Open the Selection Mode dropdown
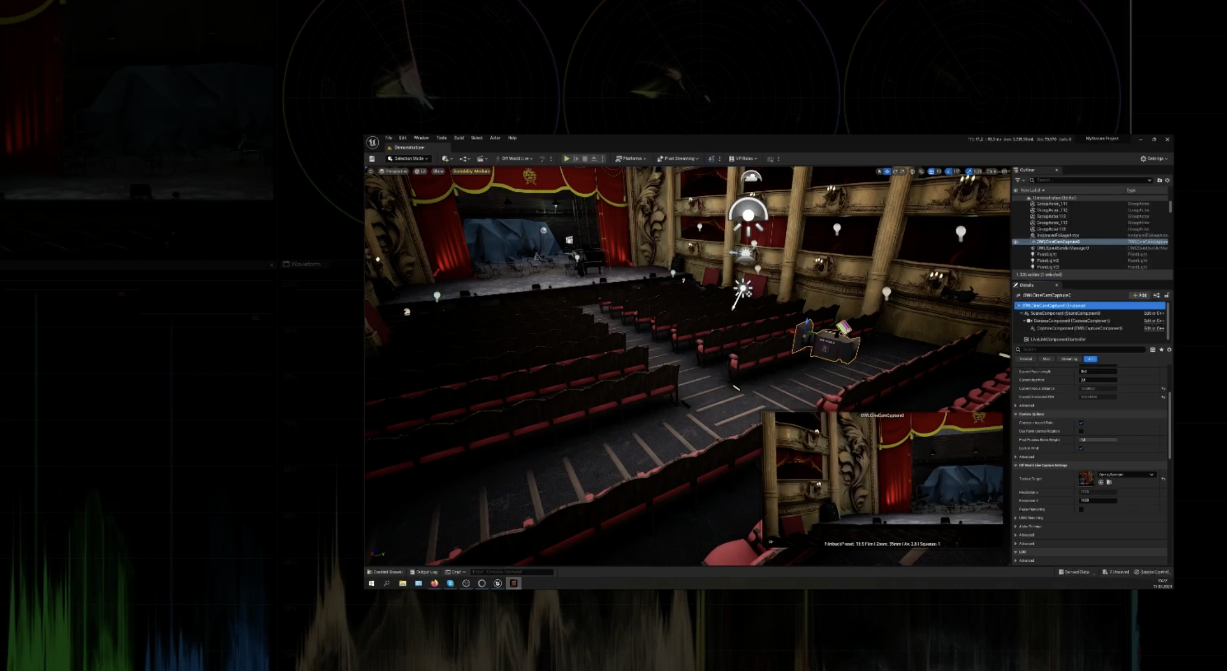Viewport: 1227px width, 671px height. (409, 159)
